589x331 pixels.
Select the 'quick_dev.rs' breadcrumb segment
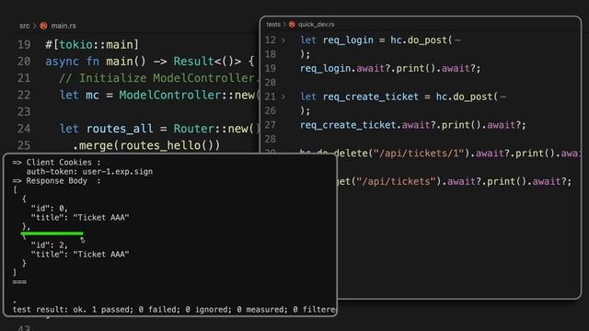click(317, 25)
